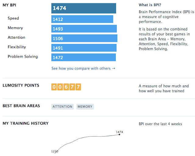Click the 1230 starting label on chart
195x156 pixels.
pos(55,151)
